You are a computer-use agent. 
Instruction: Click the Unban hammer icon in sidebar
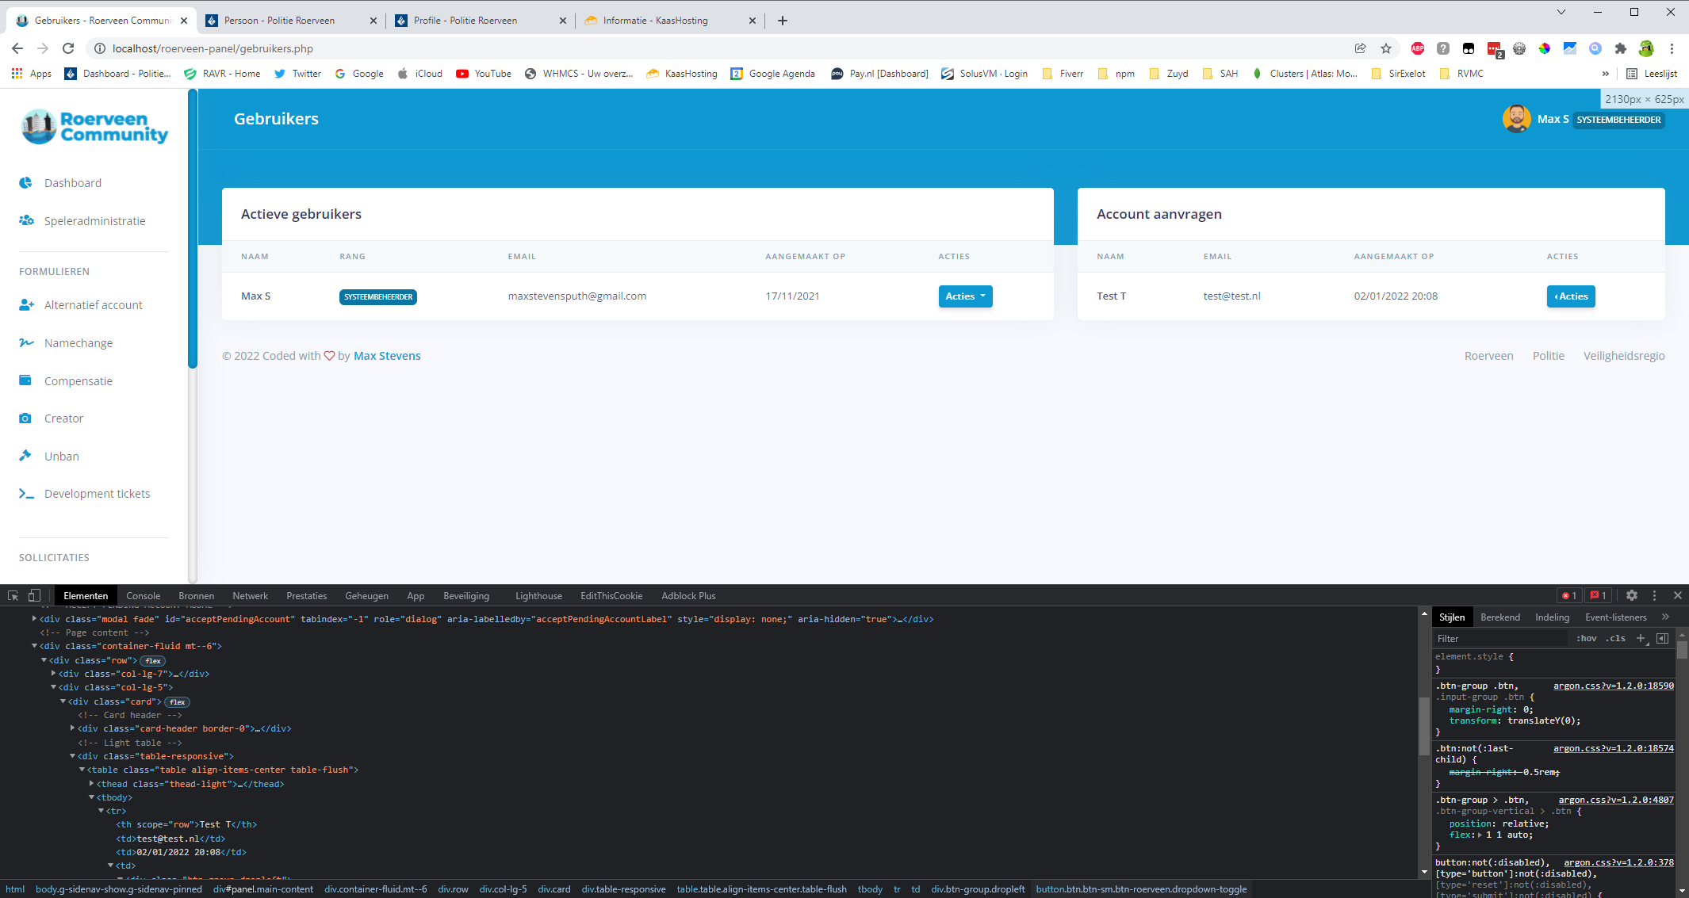[25, 456]
